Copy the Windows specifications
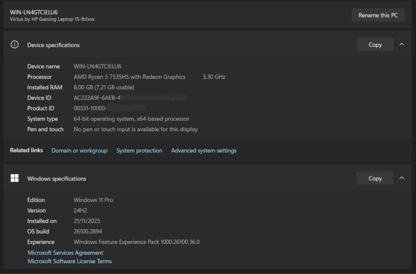Viewport: 416px width, 274px height. pyautogui.click(x=375, y=178)
